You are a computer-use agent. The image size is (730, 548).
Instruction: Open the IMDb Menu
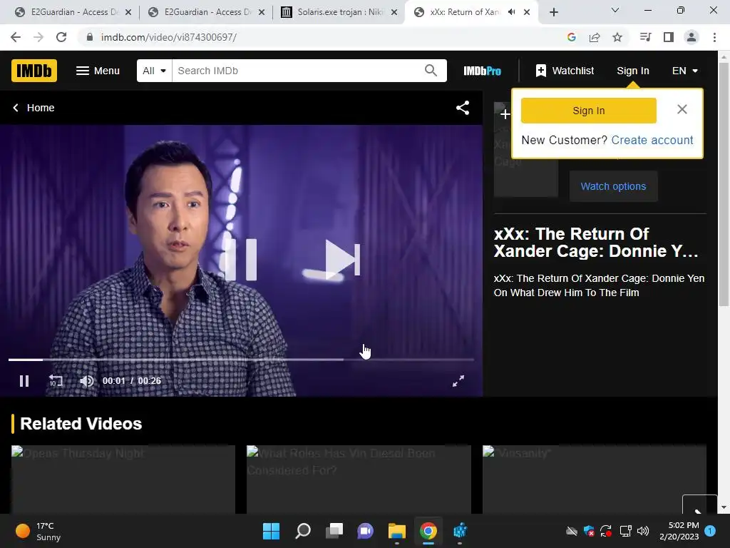(98, 71)
